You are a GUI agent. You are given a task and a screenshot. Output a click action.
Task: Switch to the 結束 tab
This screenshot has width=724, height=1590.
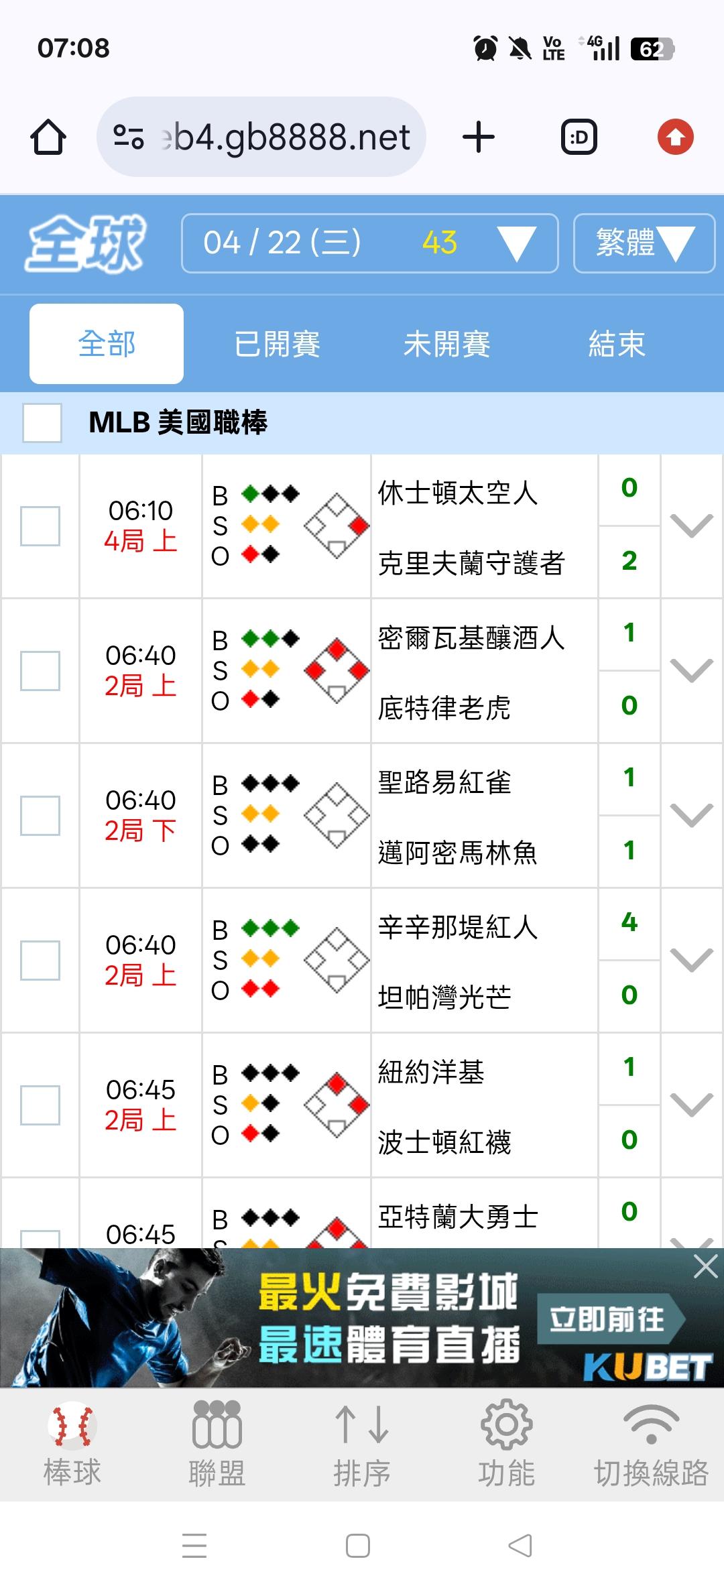click(616, 344)
